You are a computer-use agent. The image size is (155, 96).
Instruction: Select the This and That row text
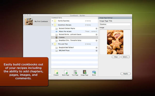[63, 44]
